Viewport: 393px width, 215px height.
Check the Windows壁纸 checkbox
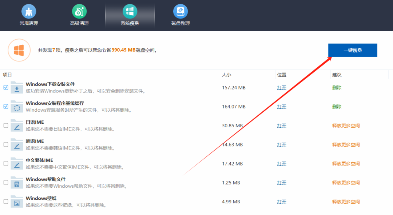click(6, 202)
